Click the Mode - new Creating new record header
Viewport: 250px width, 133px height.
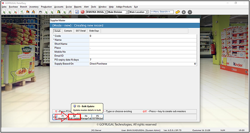pos(125,25)
